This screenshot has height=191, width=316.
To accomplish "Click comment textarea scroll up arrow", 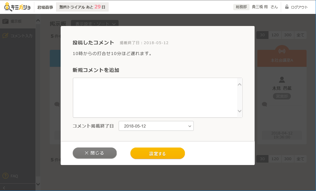I will (239, 85).
